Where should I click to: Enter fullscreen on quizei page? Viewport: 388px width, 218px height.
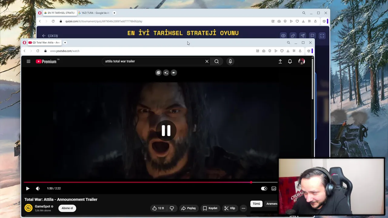322,36
